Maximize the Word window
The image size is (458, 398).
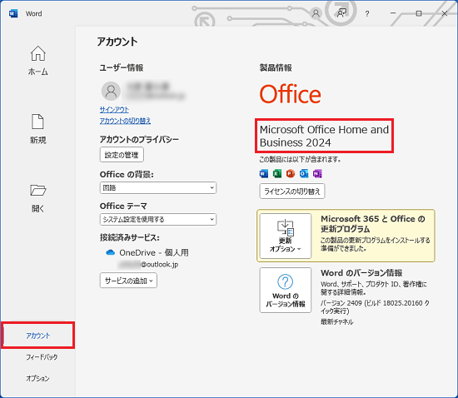[419, 13]
